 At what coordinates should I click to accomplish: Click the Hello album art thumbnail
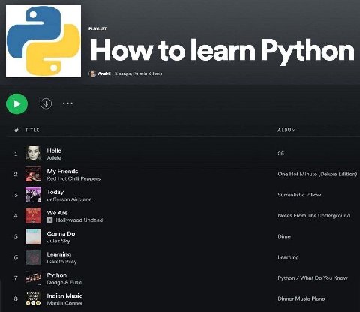(33, 153)
